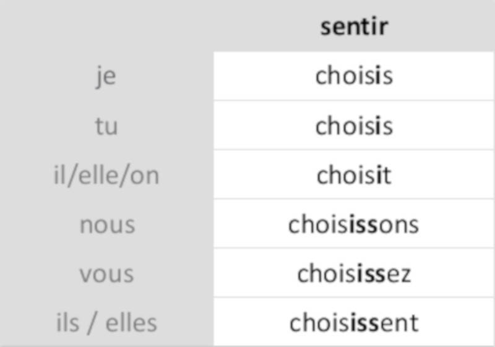Select the 'choisit' conjugation cell

(x=354, y=175)
